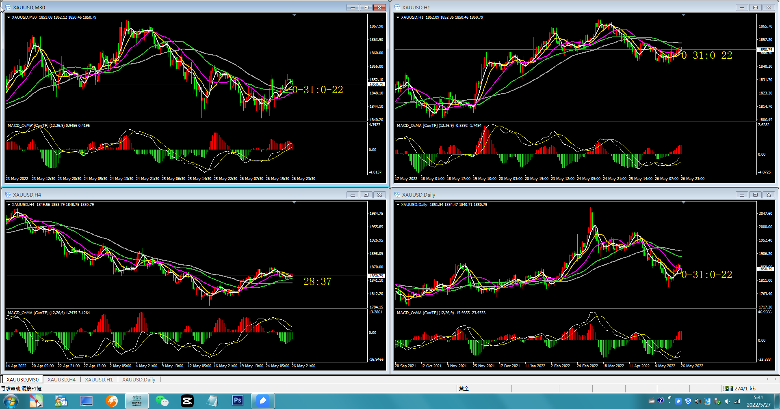
Task: Switch to the active MetaTrader taskbar button
Action: [x=137, y=401]
